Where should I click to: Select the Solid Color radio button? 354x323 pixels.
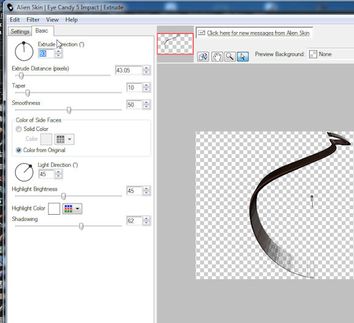(18, 129)
